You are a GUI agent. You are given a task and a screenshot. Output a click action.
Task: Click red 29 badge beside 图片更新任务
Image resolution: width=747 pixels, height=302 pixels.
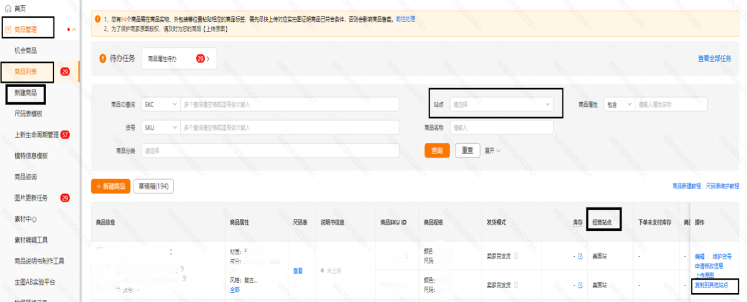(65, 198)
